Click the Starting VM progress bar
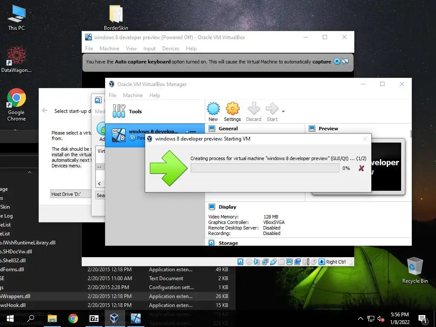436x327 pixels. (265, 168)
